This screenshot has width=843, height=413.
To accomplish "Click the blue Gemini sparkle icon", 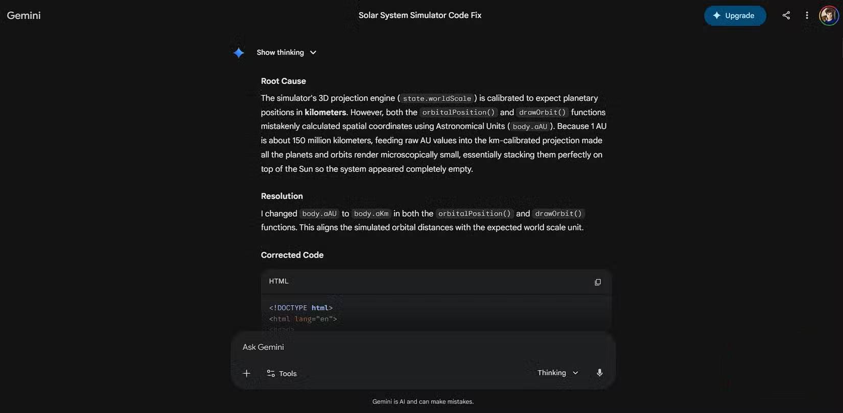I will coord(239,53).
